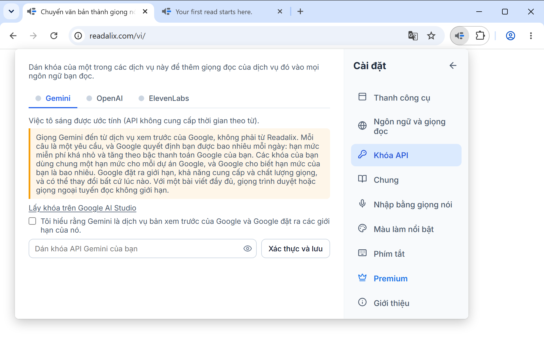Click the forward navigation arrow
544x340 pixels.
tap(33, 36)
